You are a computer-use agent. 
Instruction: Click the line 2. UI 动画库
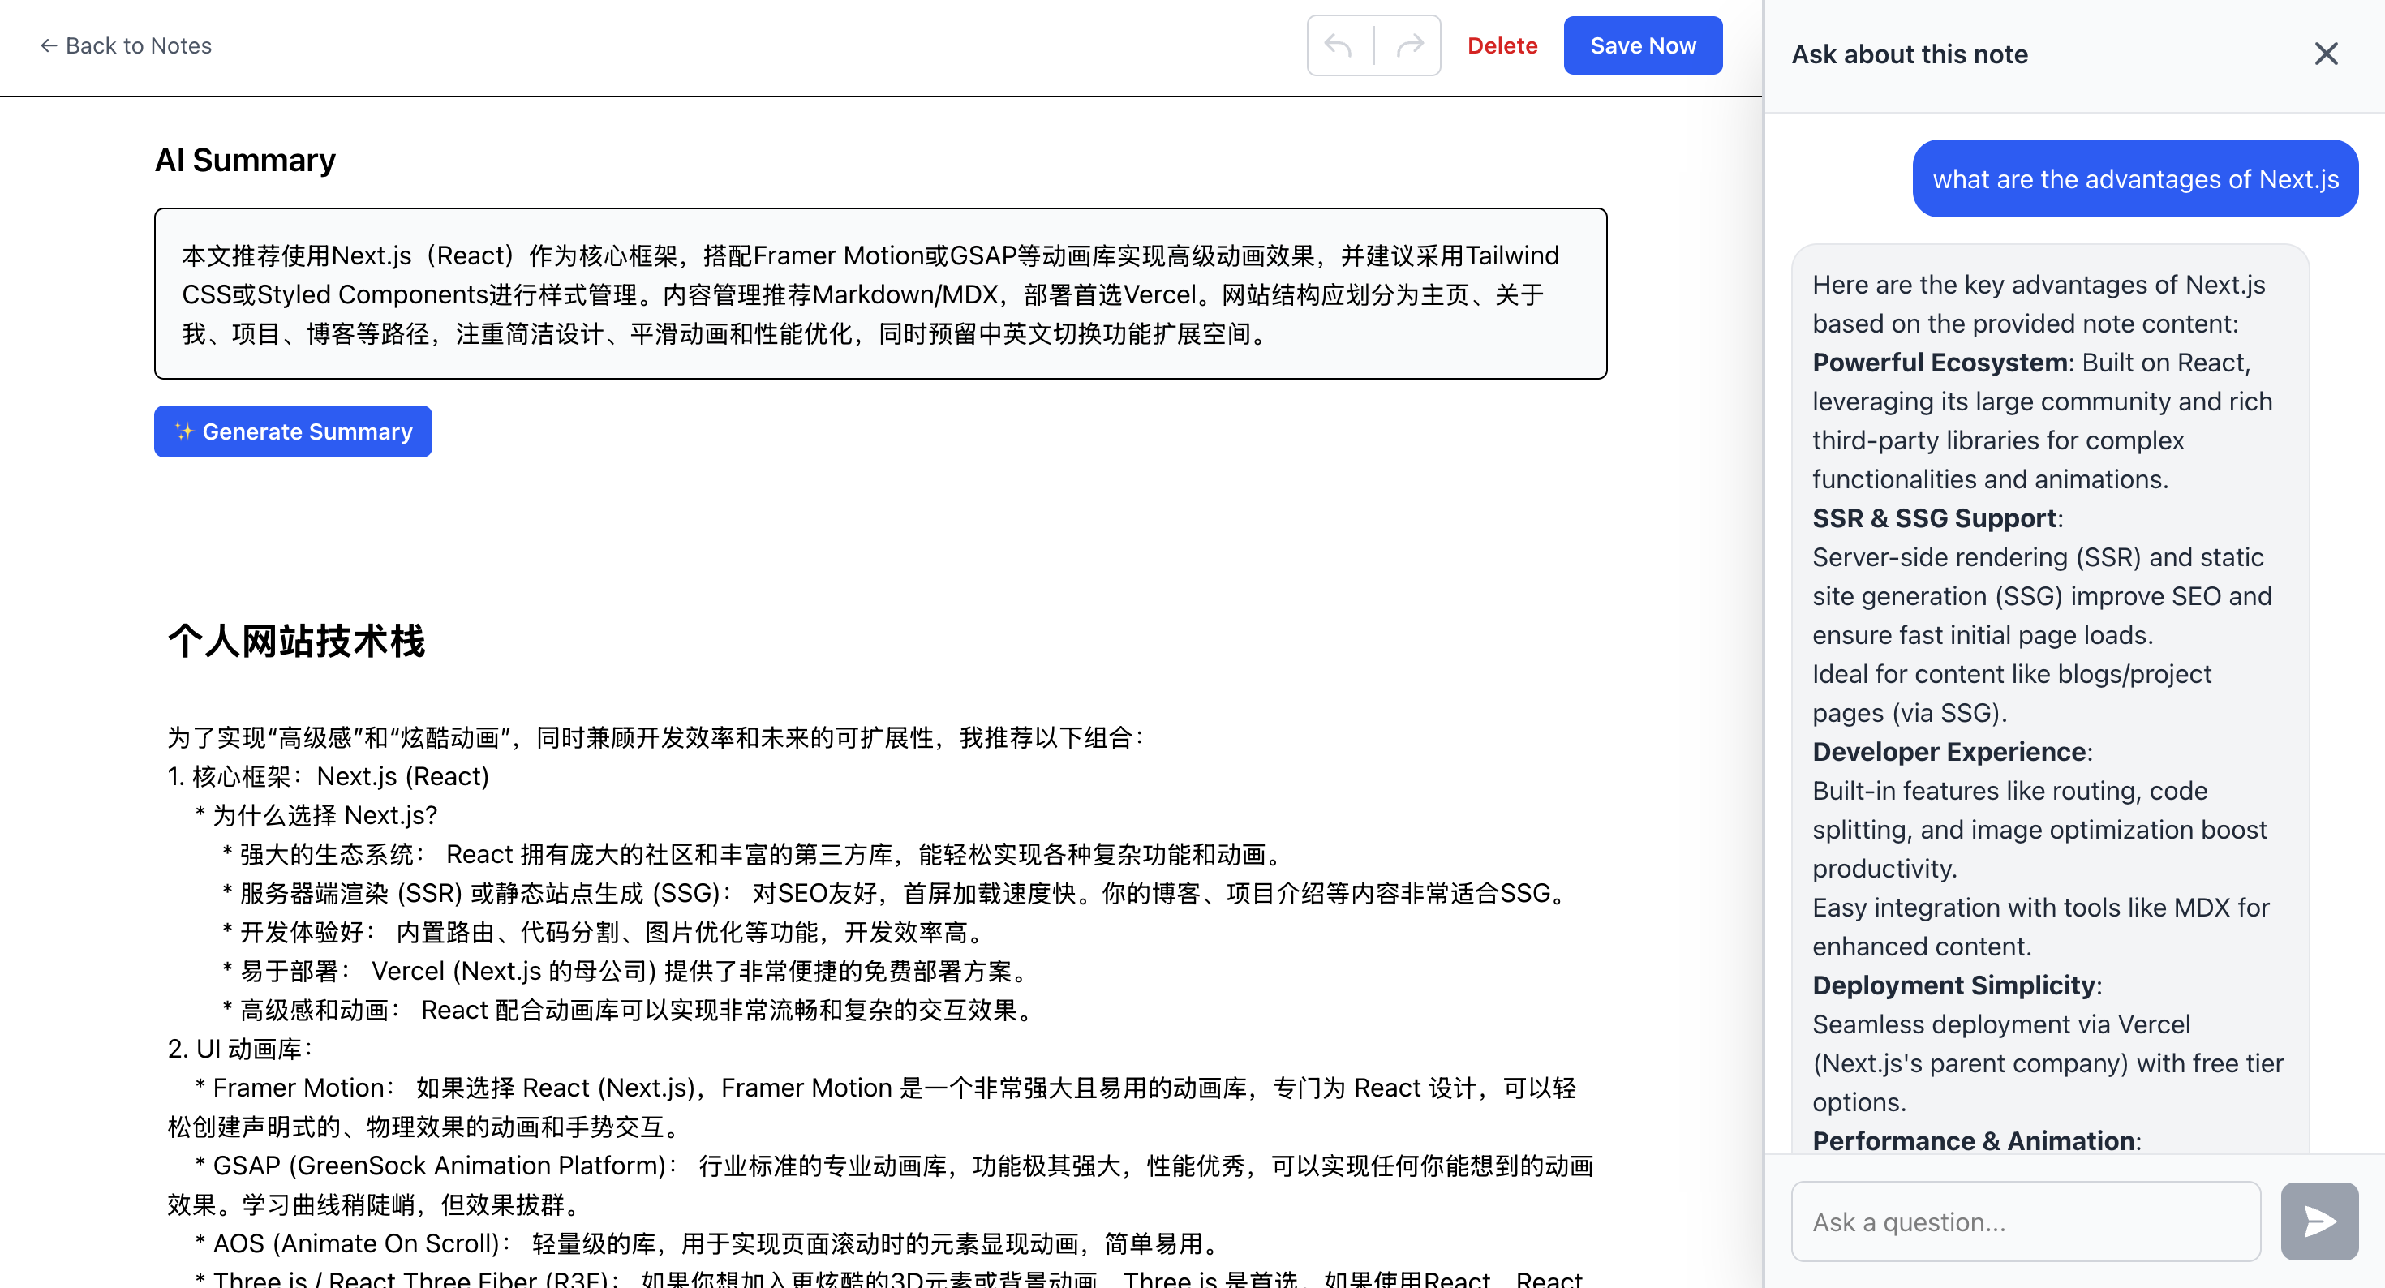(x=240, y=1048)
